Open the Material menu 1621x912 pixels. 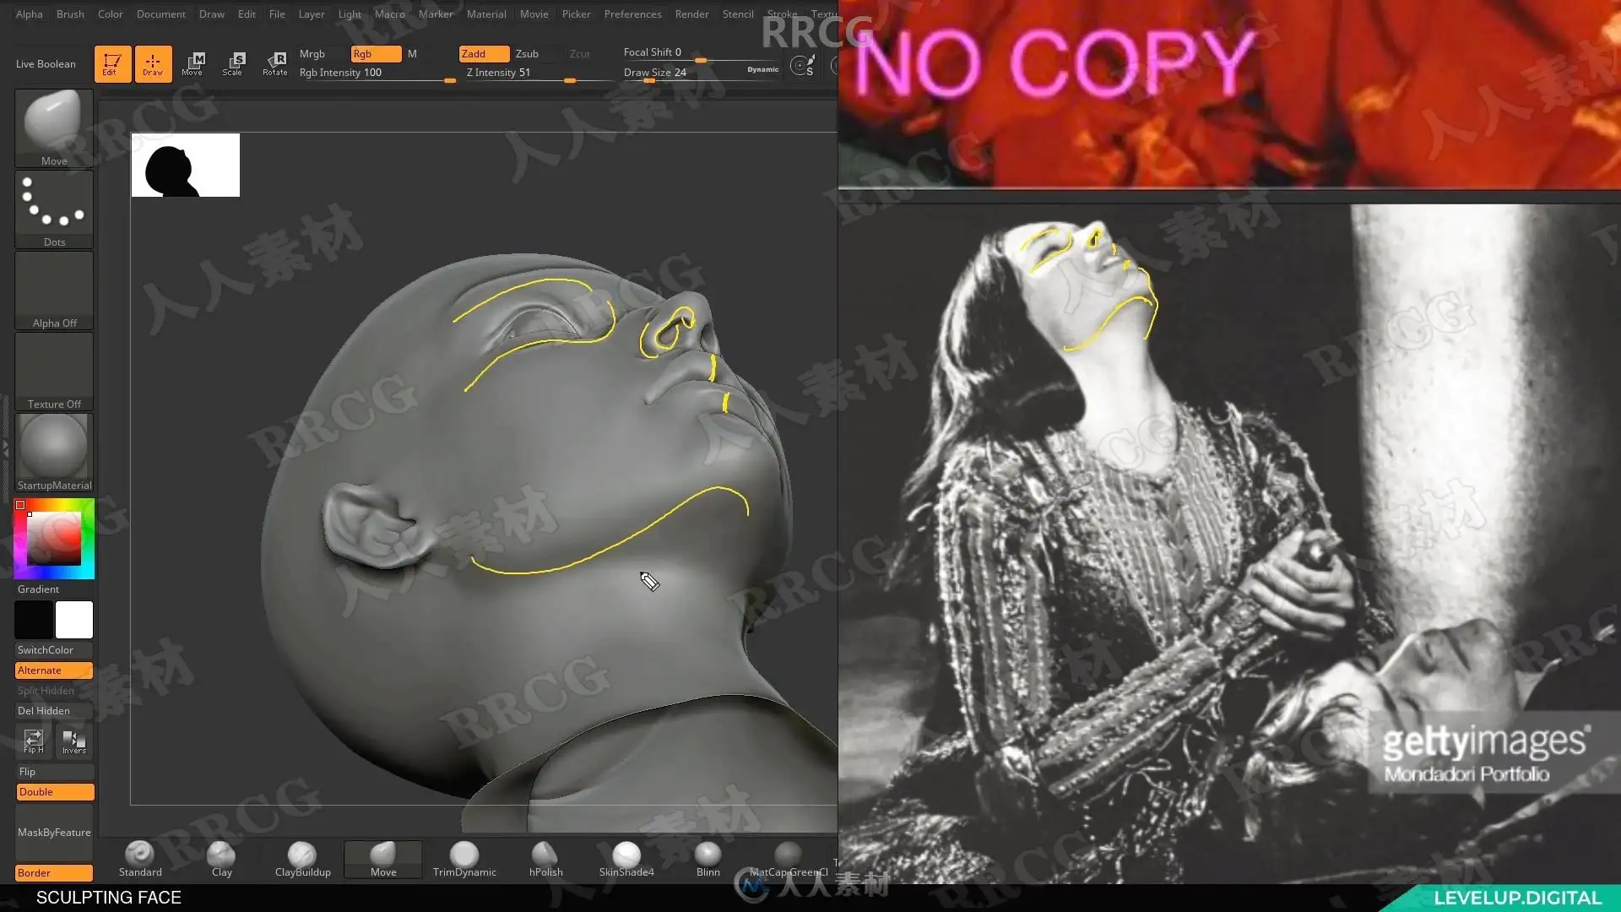point(486,14)
